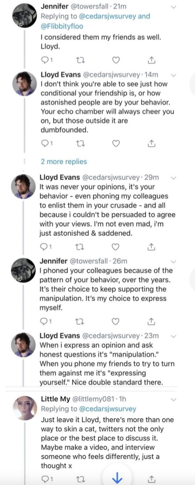Screen dimensions: 195x485
Task: Open @Flibbityfloo mention link
Action: tap(62, 26)
